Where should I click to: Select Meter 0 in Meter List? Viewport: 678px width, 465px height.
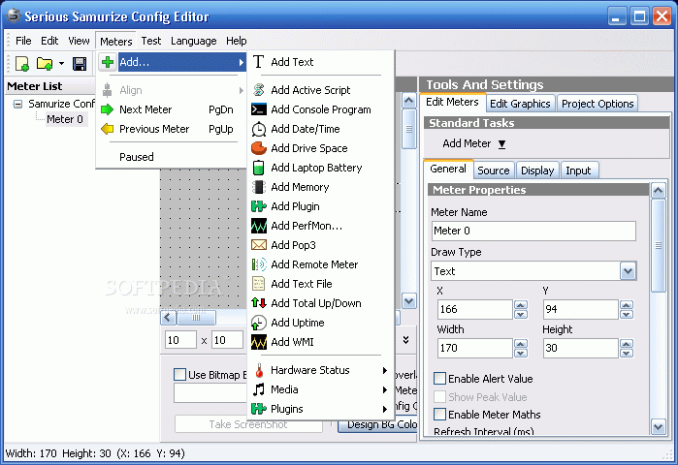tap(65, 119)
